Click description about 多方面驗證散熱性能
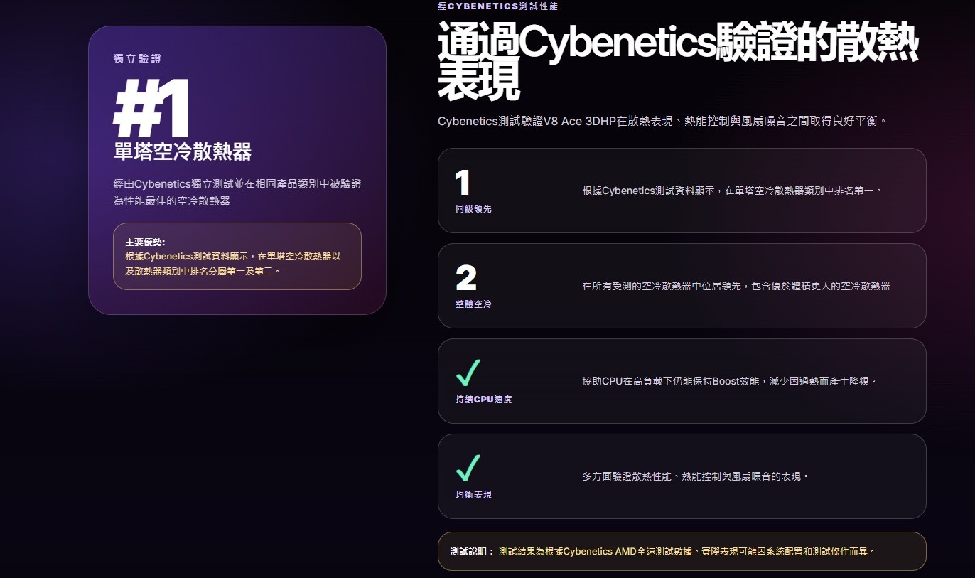 696,476
